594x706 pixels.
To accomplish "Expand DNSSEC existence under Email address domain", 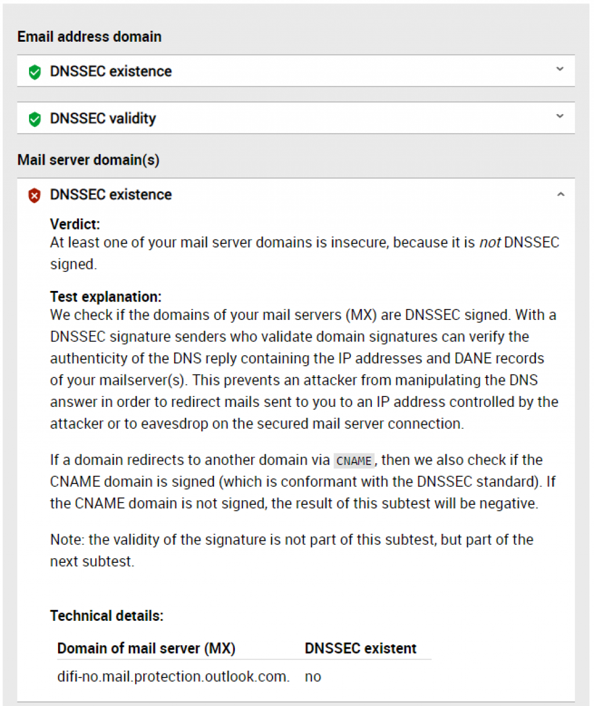I will 560,70.
